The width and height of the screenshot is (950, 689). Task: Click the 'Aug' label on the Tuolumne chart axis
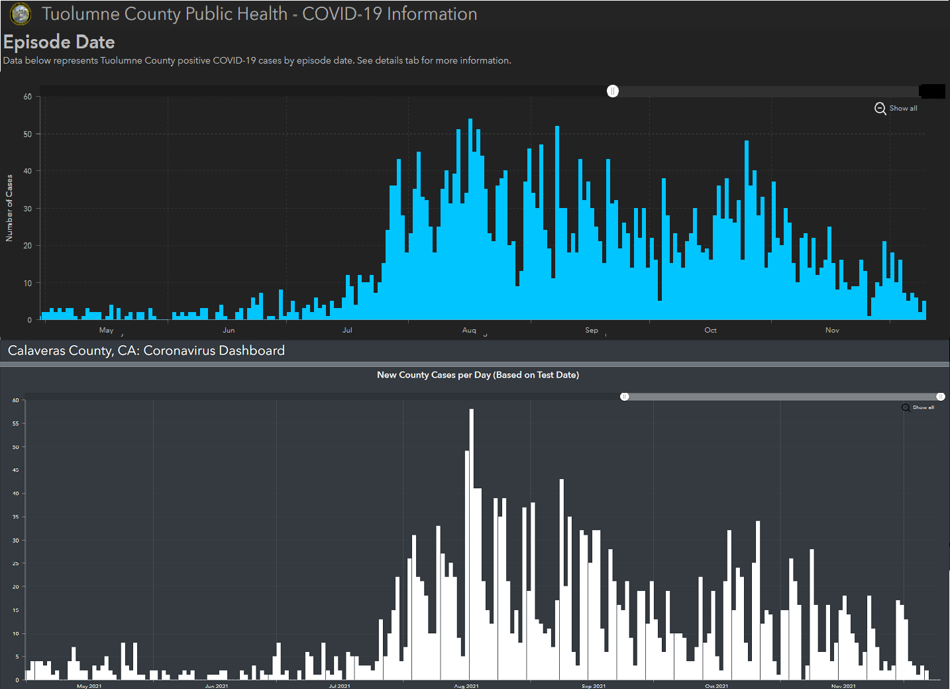click(469, 330)
